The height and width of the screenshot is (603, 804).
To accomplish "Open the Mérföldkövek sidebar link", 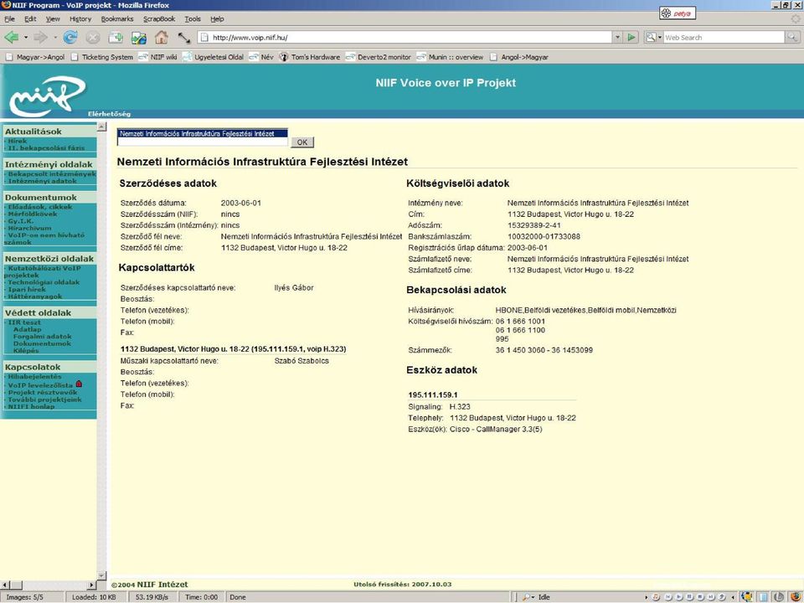I will [33, 214].
